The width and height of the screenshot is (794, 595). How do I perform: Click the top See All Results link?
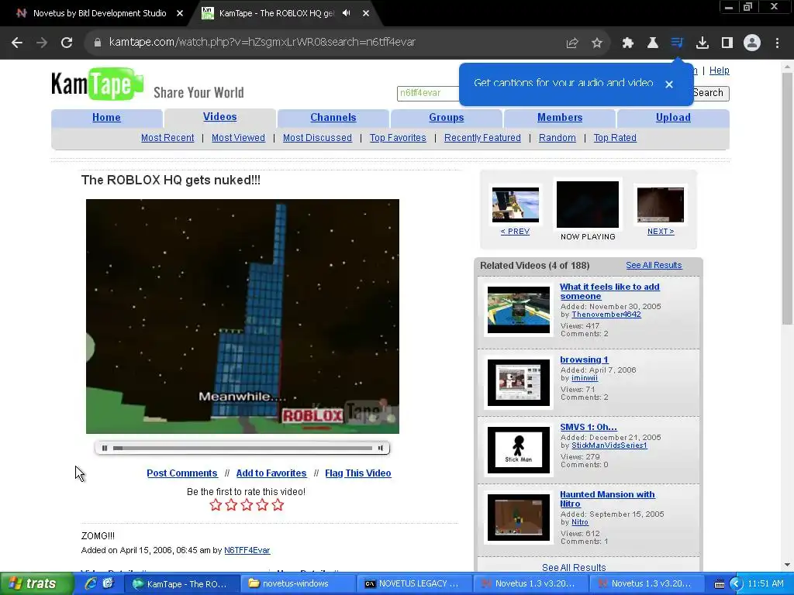tap(654, 265)
